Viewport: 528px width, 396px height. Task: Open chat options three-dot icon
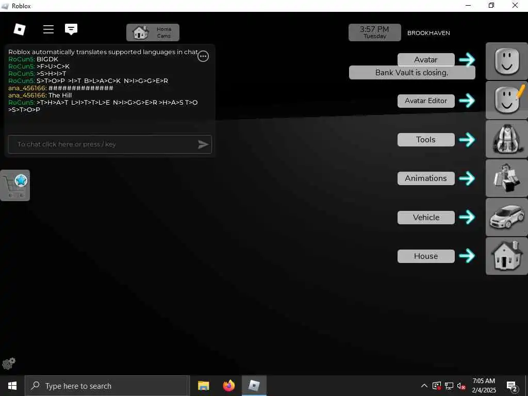click(203, 56)
